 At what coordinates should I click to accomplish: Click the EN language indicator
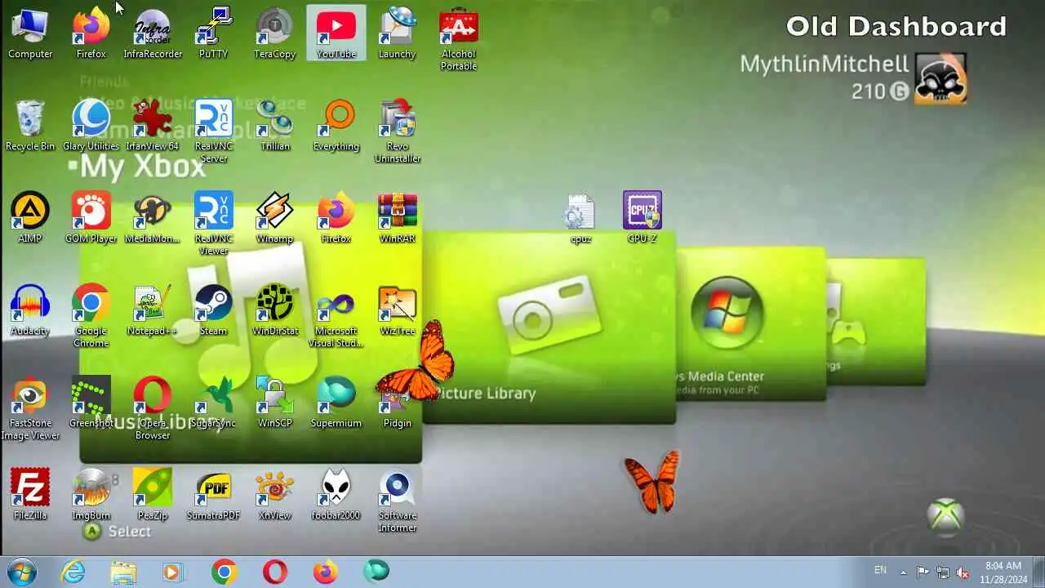coord(880,571)
